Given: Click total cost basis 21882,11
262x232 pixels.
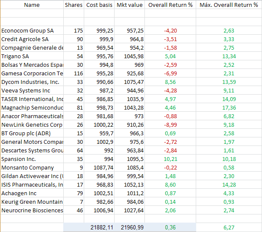Looking at the screenshot, I should tap(99, 227).
